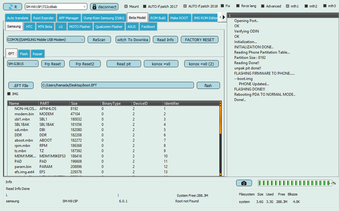Switch to the LG tab
The image size is (339, 211).
[x=61, y=27]
